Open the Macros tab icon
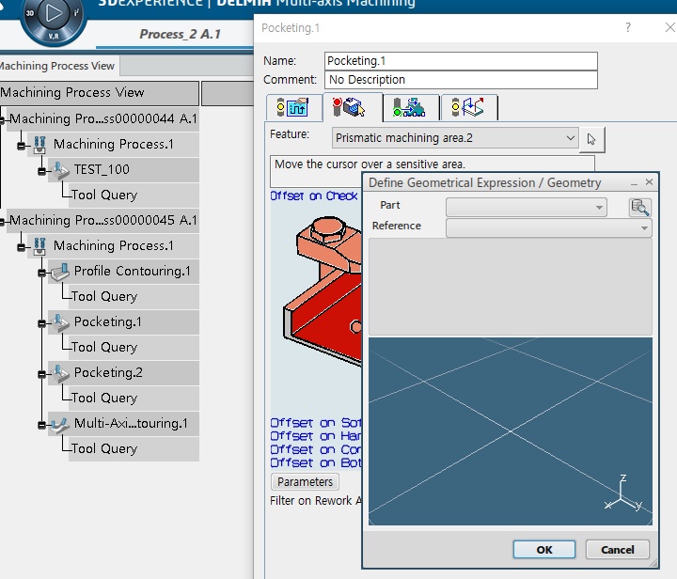Viewport: 677px width, 579px height. pos(468,107)
